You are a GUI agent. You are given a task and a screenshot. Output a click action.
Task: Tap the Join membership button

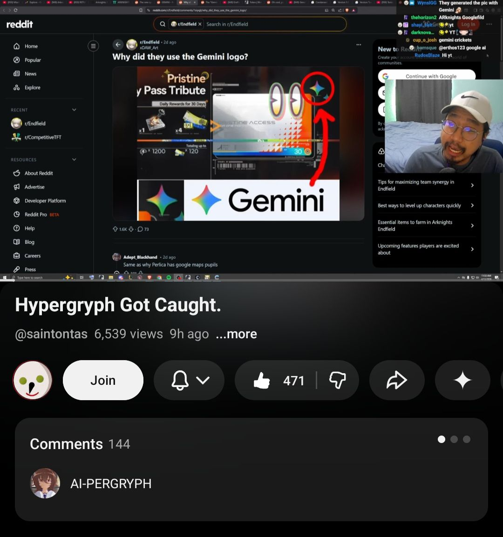tap(103, 380)
